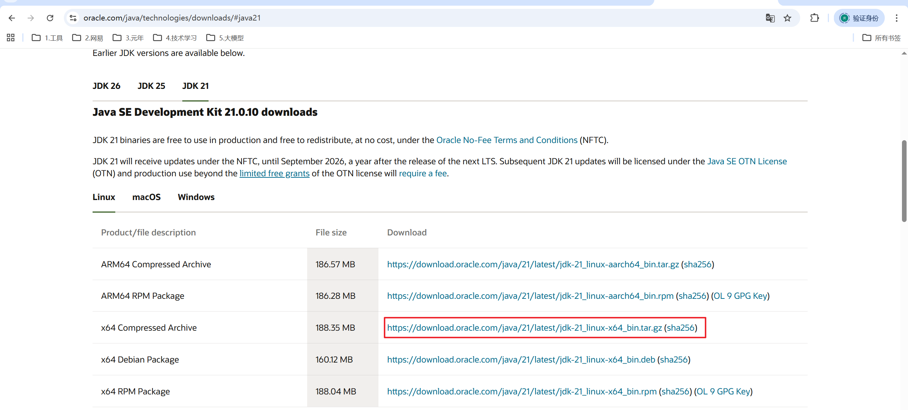Viewport: 908px width, 410px height.
Task: Open the apps grid icon
Action: coord(11,38)
